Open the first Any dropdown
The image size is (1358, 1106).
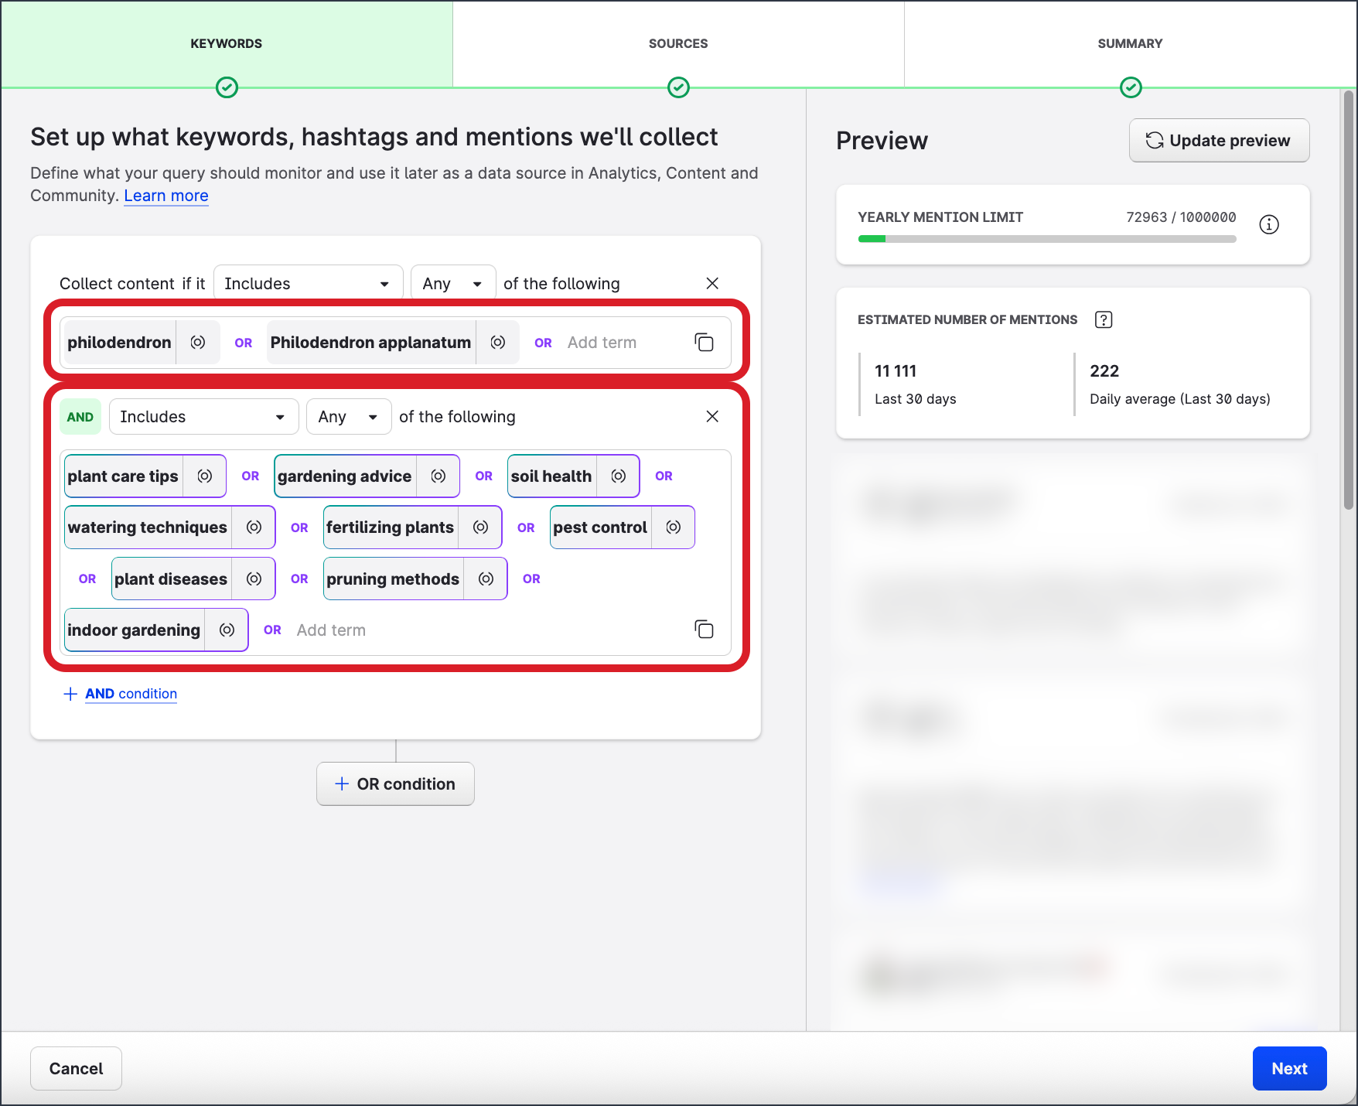click(452, 284)
